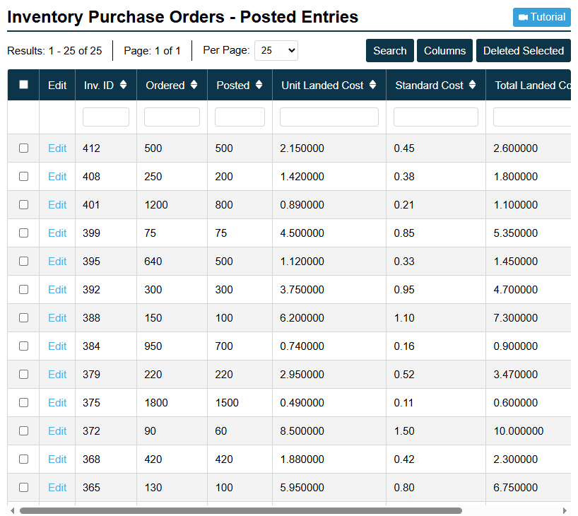Image resolution: width=578 pixels, height=516 pixels.
Task: Click the Deleted Selected button
Action: coord(523,50)
